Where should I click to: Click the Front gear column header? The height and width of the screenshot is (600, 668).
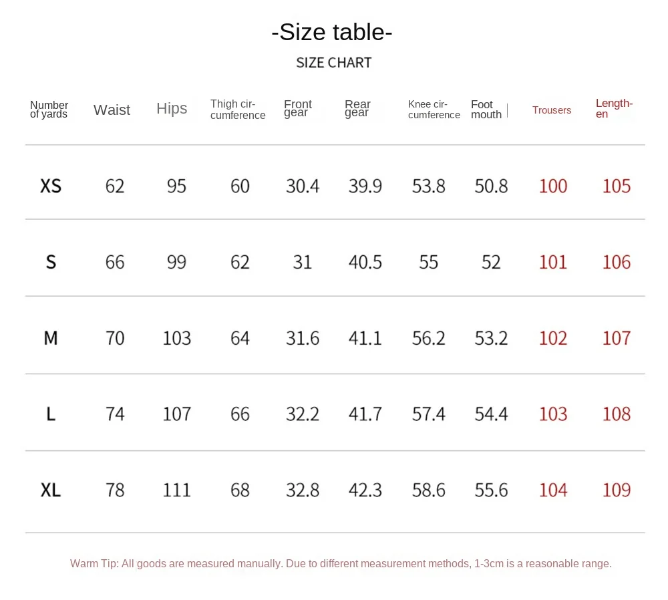pos(298,109)
